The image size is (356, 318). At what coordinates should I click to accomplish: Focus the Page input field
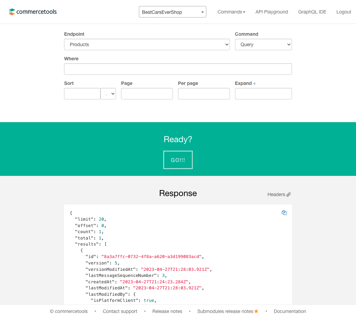(x=147, y=94)
